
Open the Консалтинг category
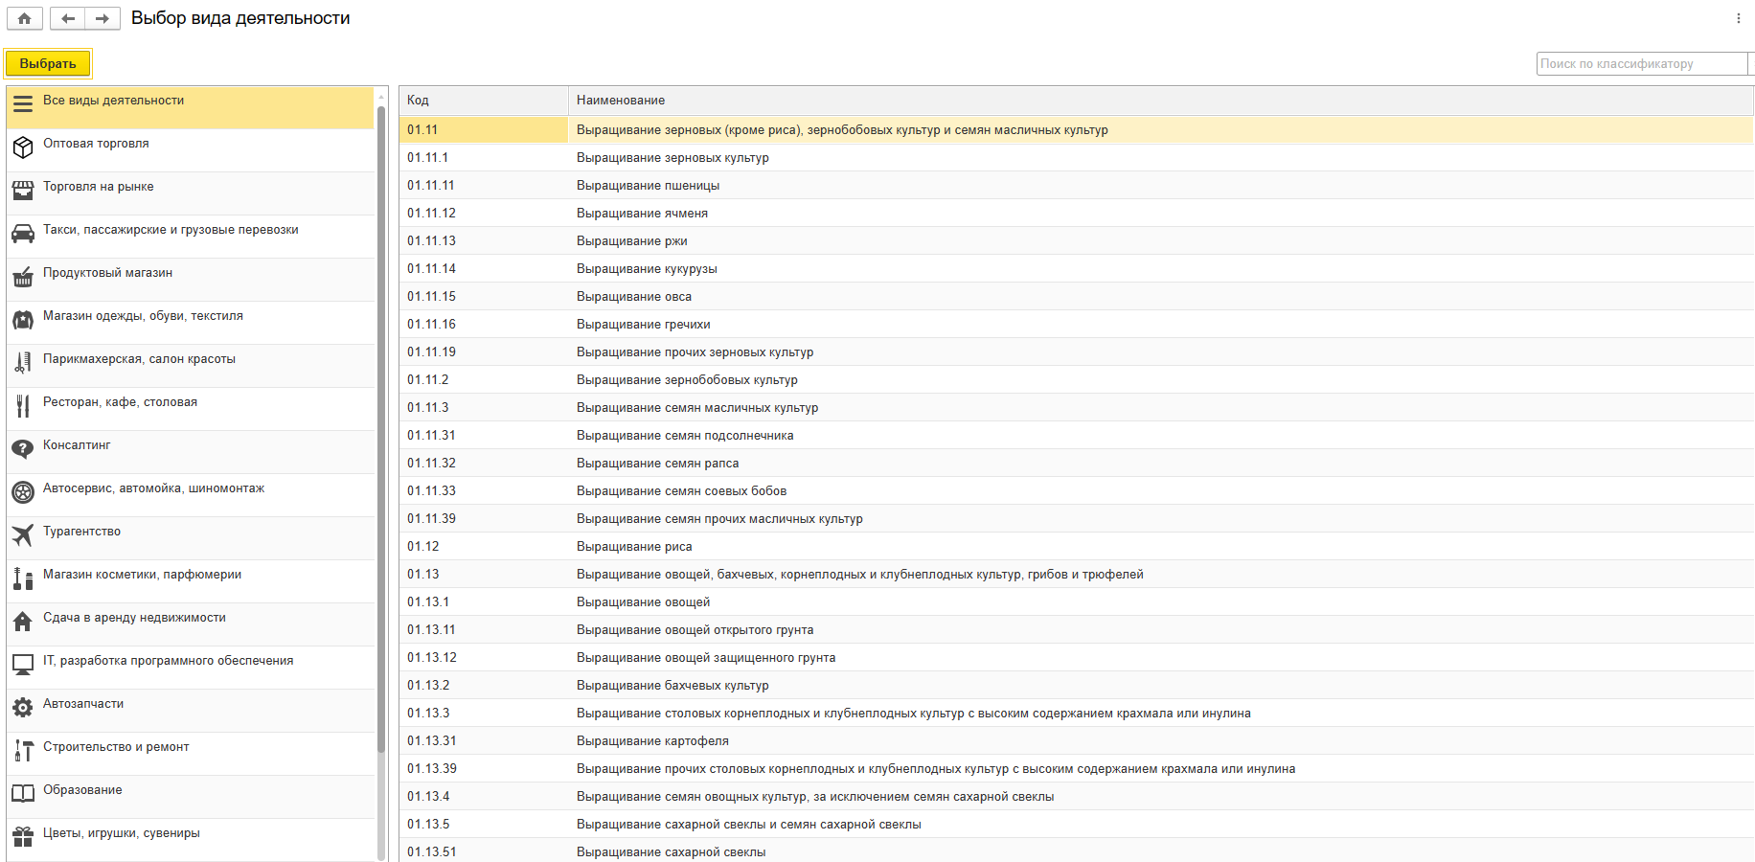77,445
